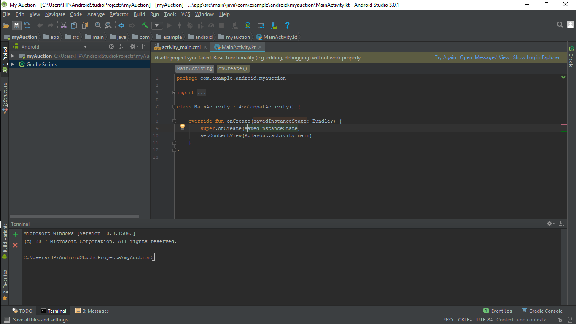Click the 'src' breadcrumb folder
Image resolution: width=576 pixels, height=324 pixels.
click(72, 37)
